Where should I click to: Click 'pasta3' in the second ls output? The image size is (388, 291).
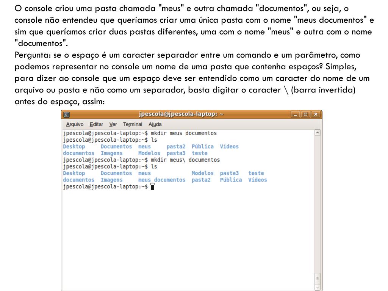pos(229,173)
